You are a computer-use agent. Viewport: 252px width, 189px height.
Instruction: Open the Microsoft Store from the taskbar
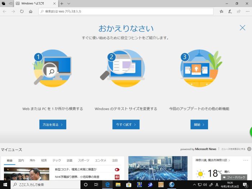click(129, 185)
